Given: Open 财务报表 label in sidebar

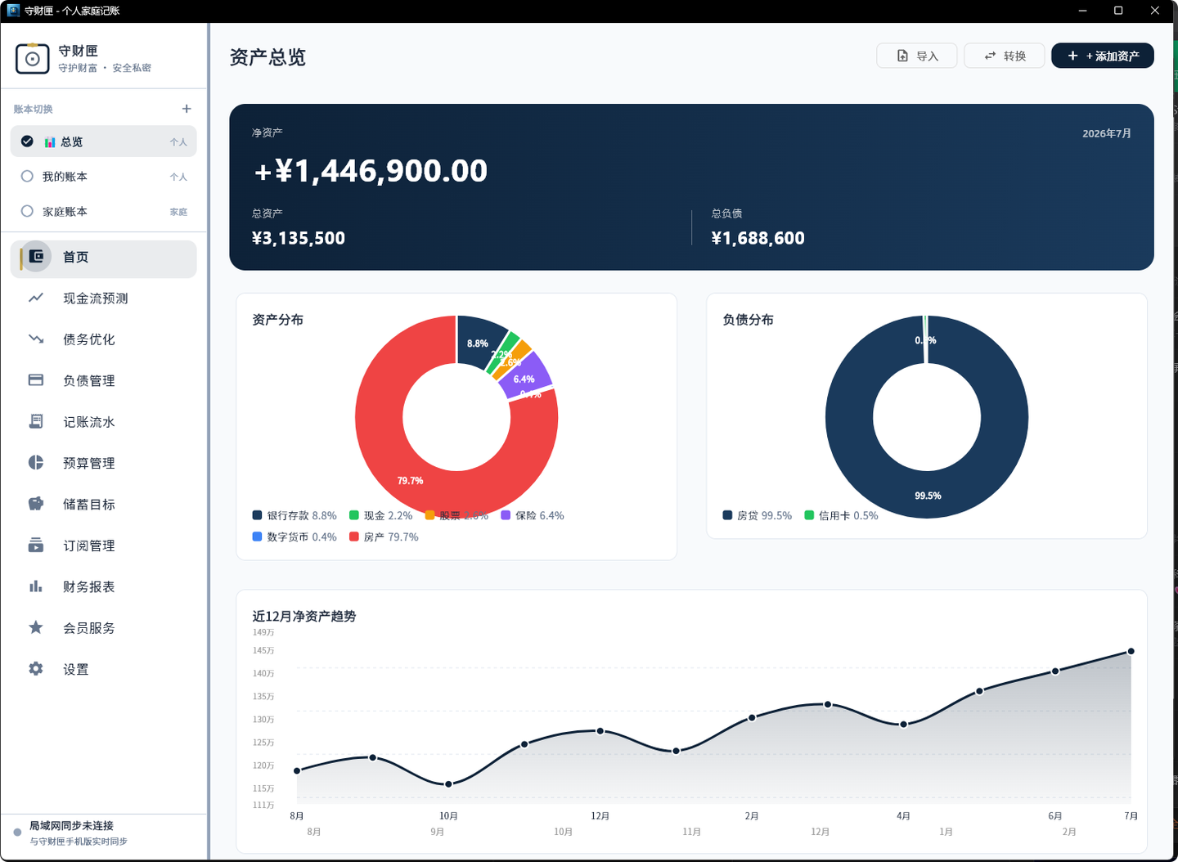Looking at the screenshot, I should tap(89, 587).
